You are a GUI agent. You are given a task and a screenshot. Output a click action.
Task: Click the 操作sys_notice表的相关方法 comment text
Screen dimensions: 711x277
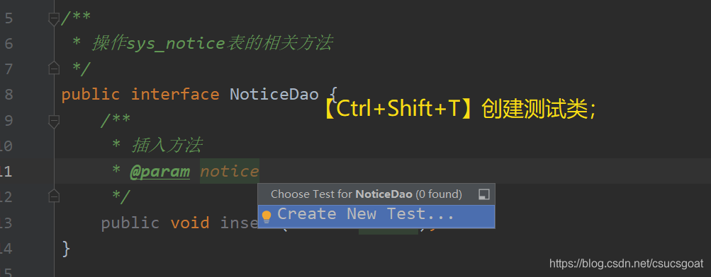click(x=212, y=43)
